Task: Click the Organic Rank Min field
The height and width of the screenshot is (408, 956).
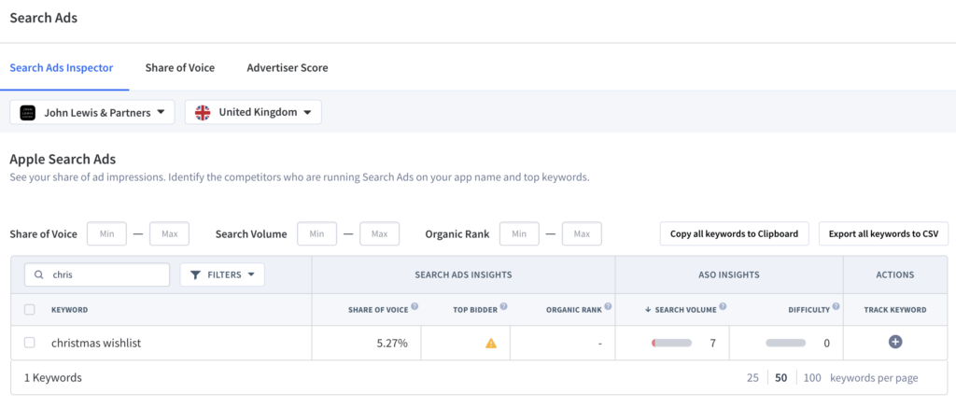Action: pyautogui.click(x=519, y=233)
